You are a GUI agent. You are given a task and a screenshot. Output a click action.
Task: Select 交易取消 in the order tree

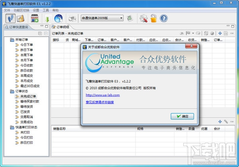coord(27,117)
